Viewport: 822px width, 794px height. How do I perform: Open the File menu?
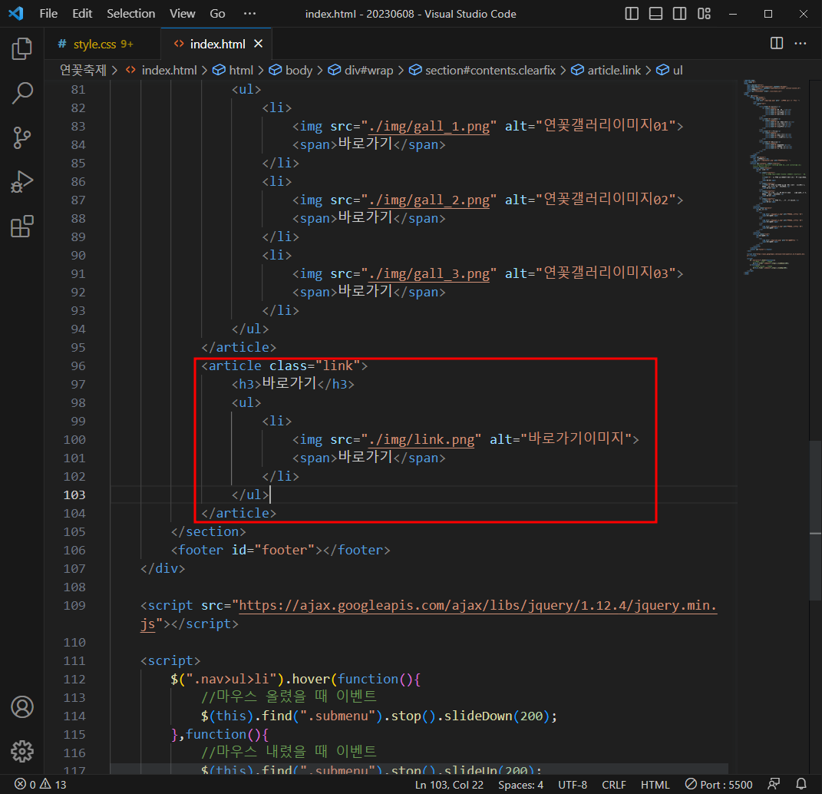pos(48,14)
